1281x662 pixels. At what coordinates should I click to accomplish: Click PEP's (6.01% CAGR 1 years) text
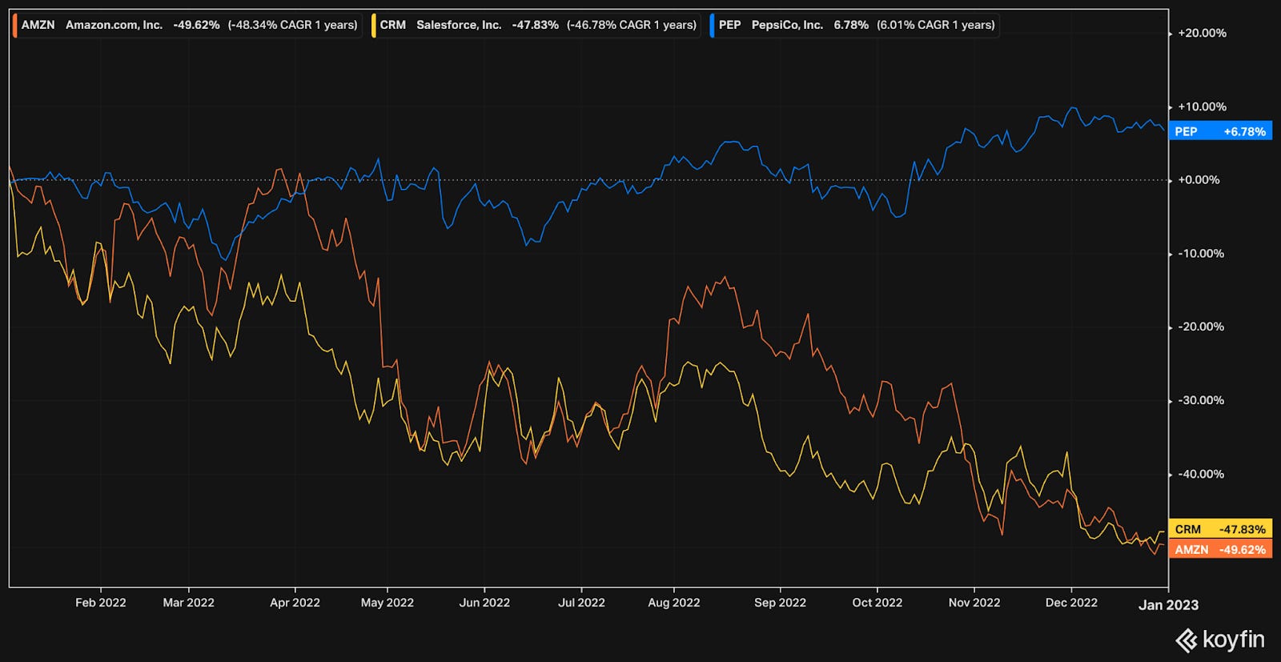tap(936, 25)
